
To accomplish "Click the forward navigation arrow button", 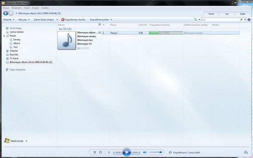I will coord(11,13).
